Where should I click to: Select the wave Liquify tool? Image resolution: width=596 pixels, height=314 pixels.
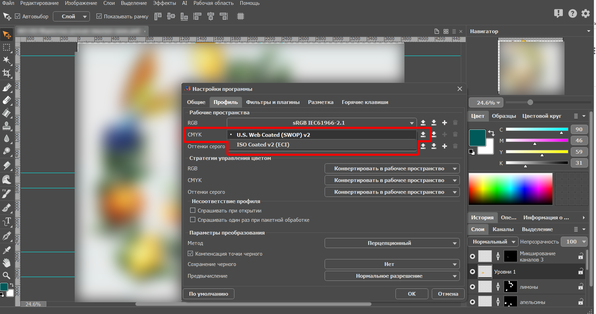(7, 179)
